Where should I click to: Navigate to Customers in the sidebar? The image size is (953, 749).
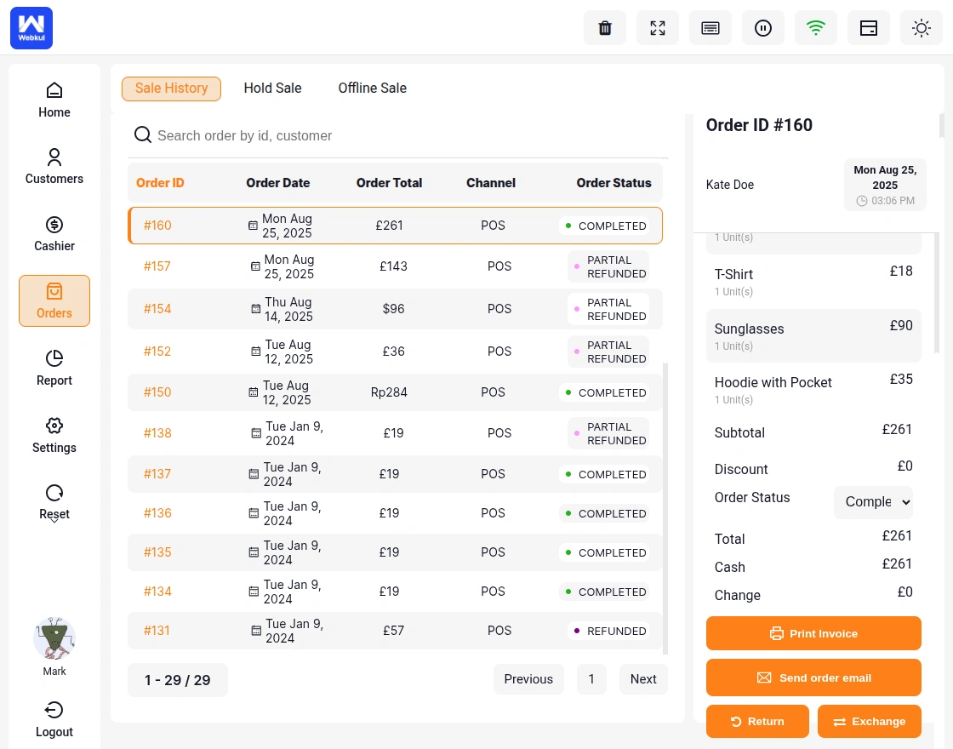click(54, 166)
